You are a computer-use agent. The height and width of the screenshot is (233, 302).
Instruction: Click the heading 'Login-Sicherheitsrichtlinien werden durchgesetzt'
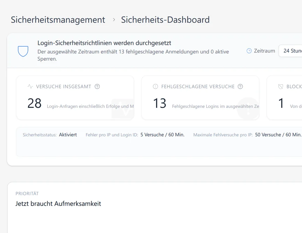pyautogui.click(x=104, y=43)
